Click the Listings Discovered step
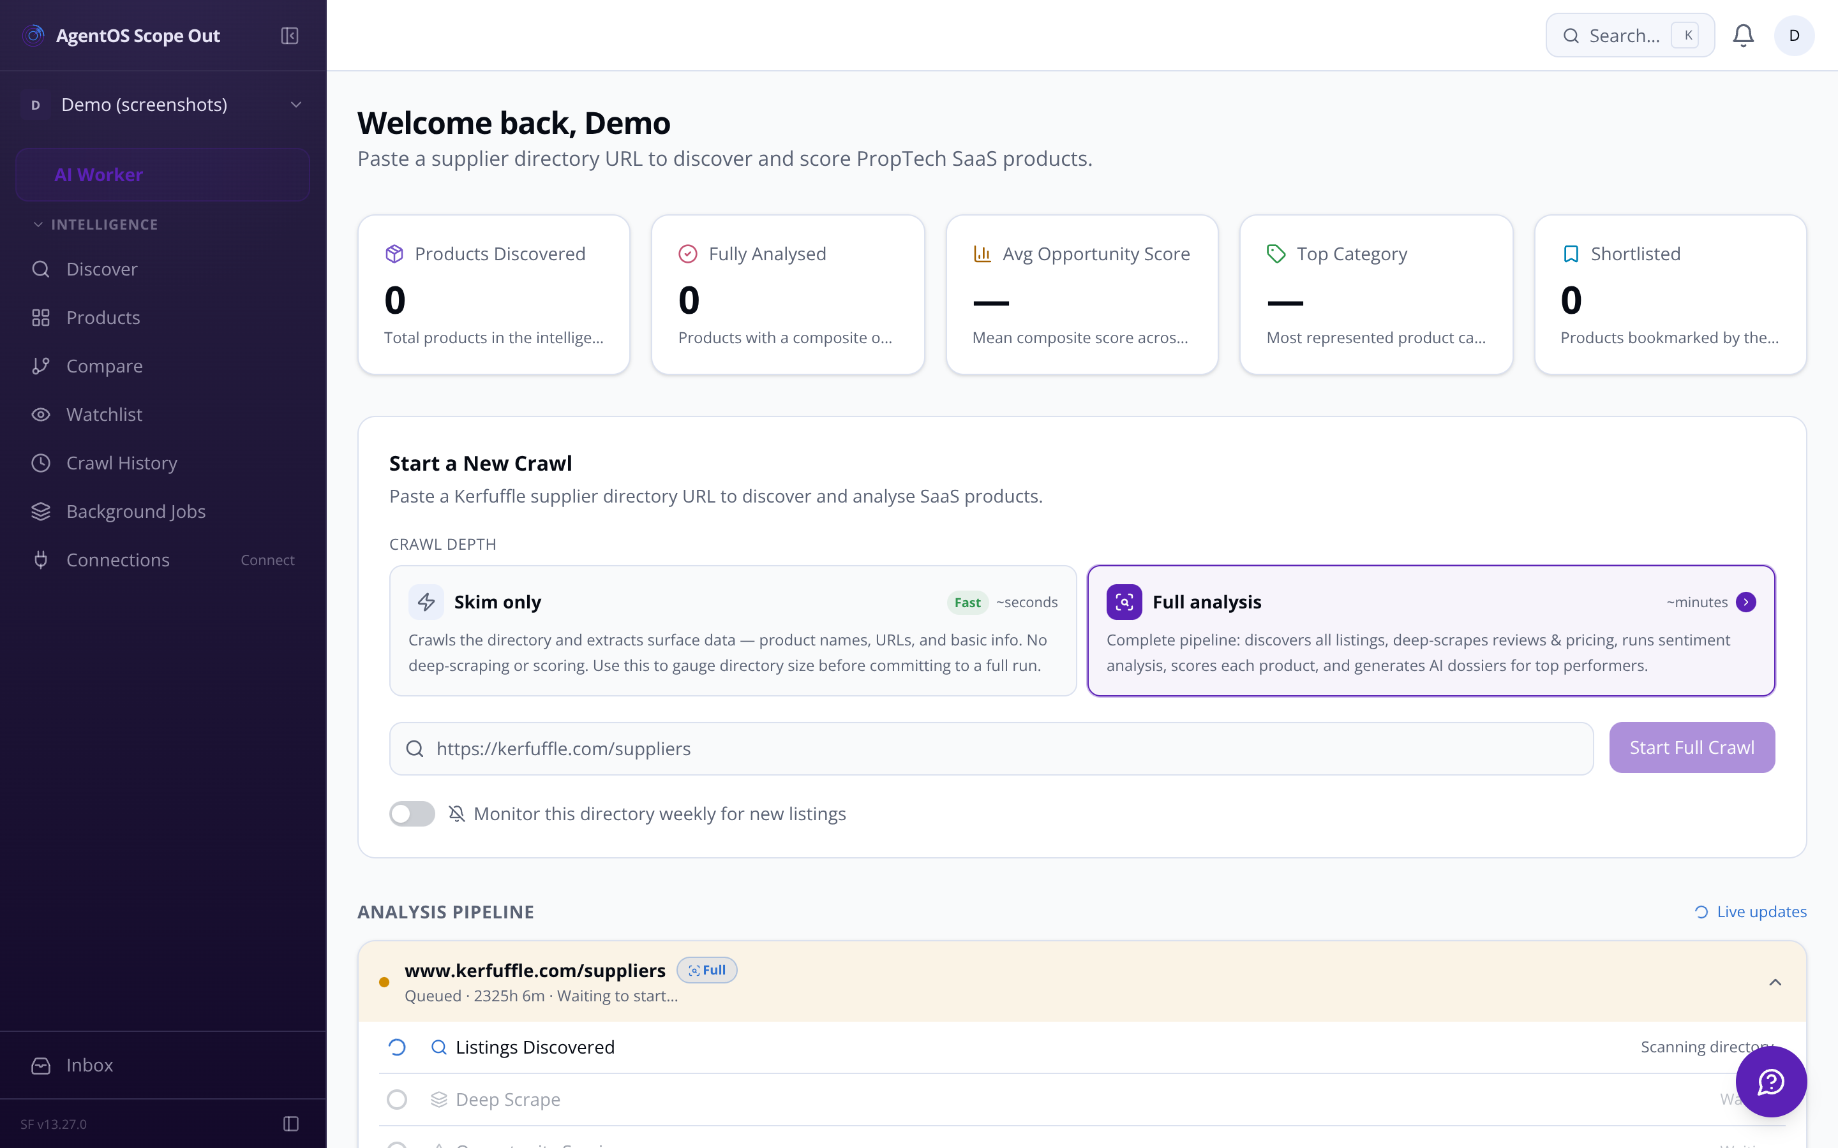This screenshot has height=1148, width=1838. (x=1082, y=1048)
